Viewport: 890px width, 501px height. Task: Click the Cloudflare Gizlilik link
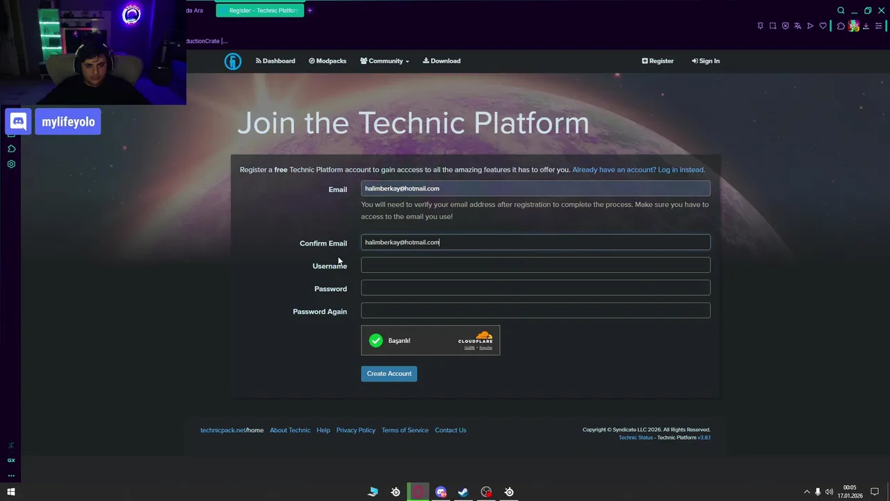pos(469,348)
